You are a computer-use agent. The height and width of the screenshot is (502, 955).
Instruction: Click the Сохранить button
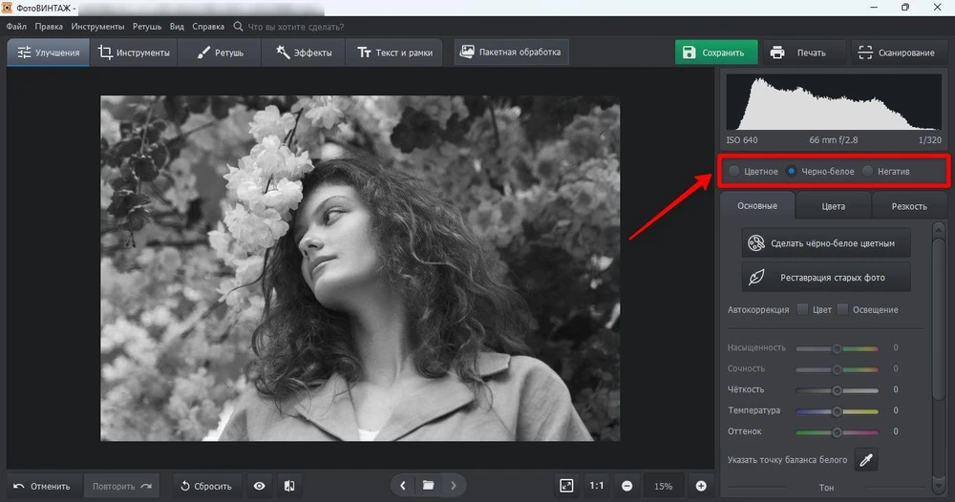715,52
